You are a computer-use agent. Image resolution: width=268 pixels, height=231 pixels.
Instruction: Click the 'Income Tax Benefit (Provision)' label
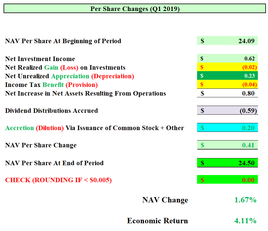tap(51, 85)
